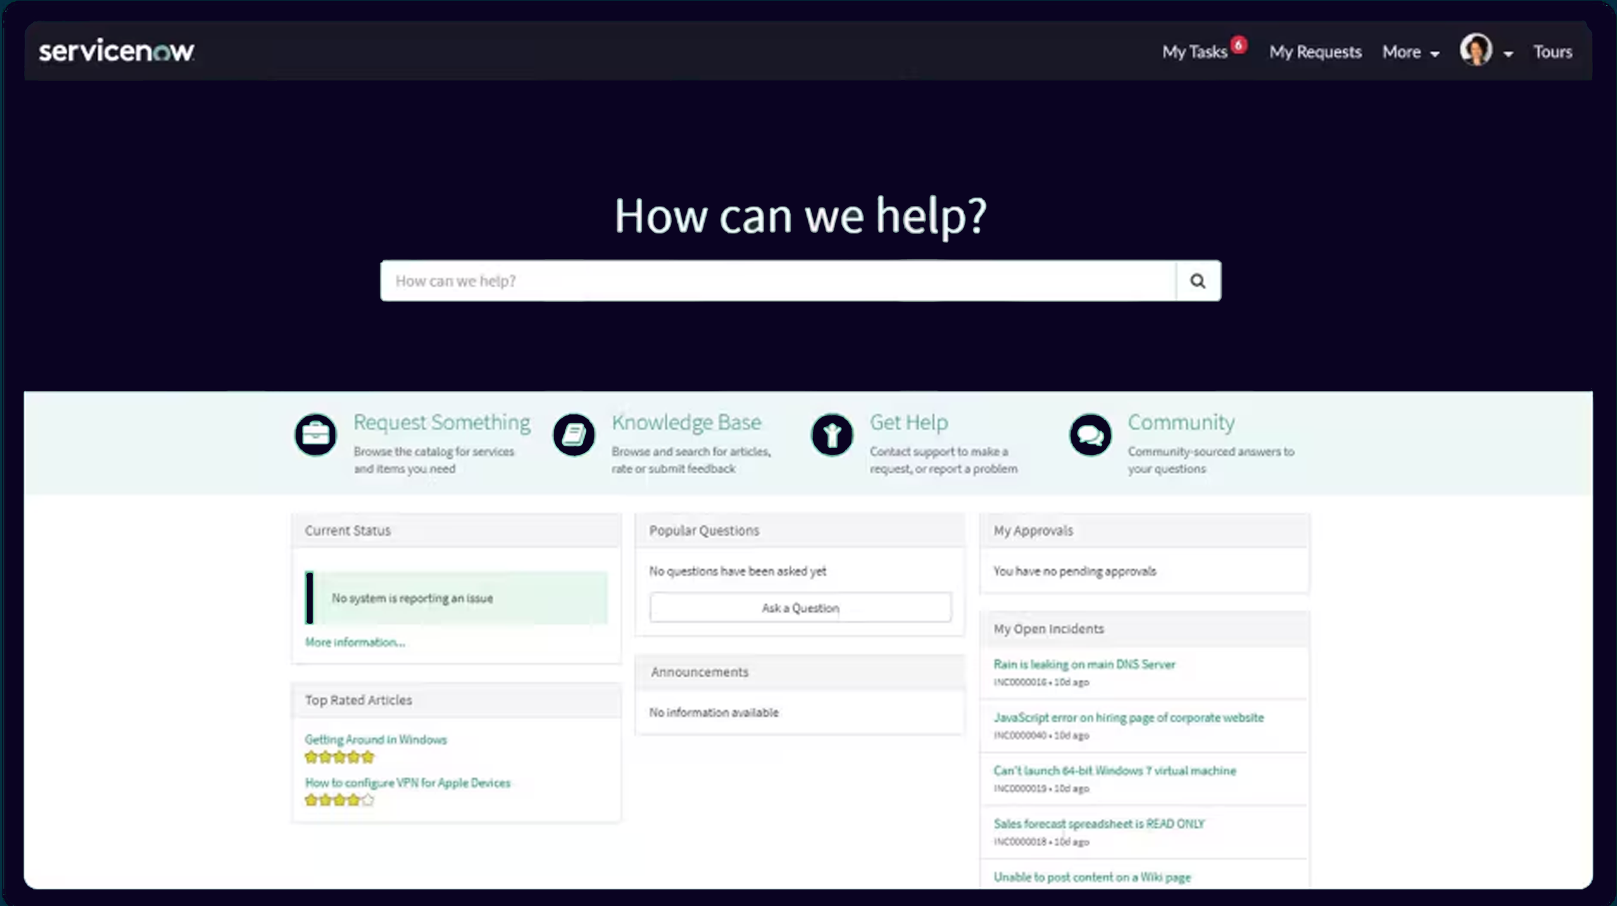The image size is (1617, 906).
Task: Open Request Something heading link
Action: coord(442,422)
